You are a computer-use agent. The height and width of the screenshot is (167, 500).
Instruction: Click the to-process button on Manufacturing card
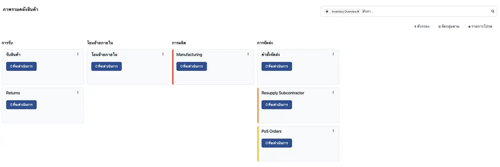pyautogui.click(x=191, y=66)
